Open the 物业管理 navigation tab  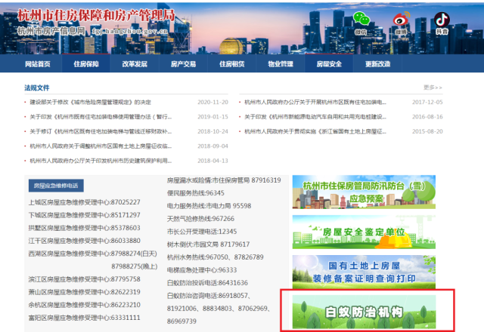[x=281, y=63]
